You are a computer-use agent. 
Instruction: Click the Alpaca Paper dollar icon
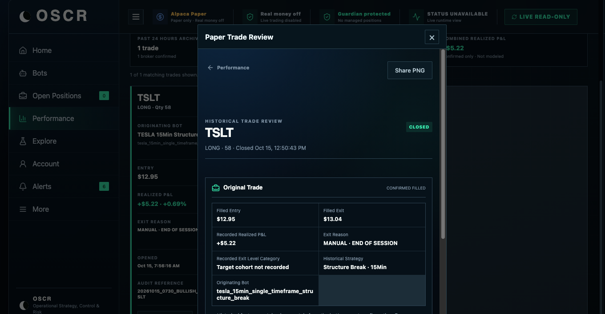160,17
